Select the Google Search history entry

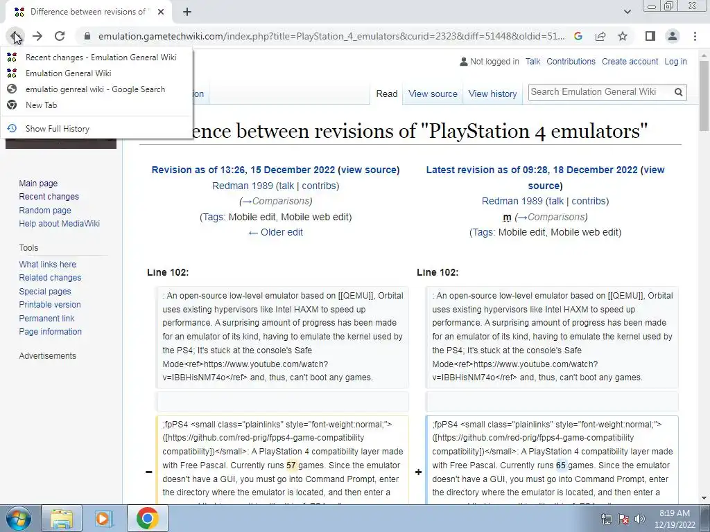click(x=96, y=89)
